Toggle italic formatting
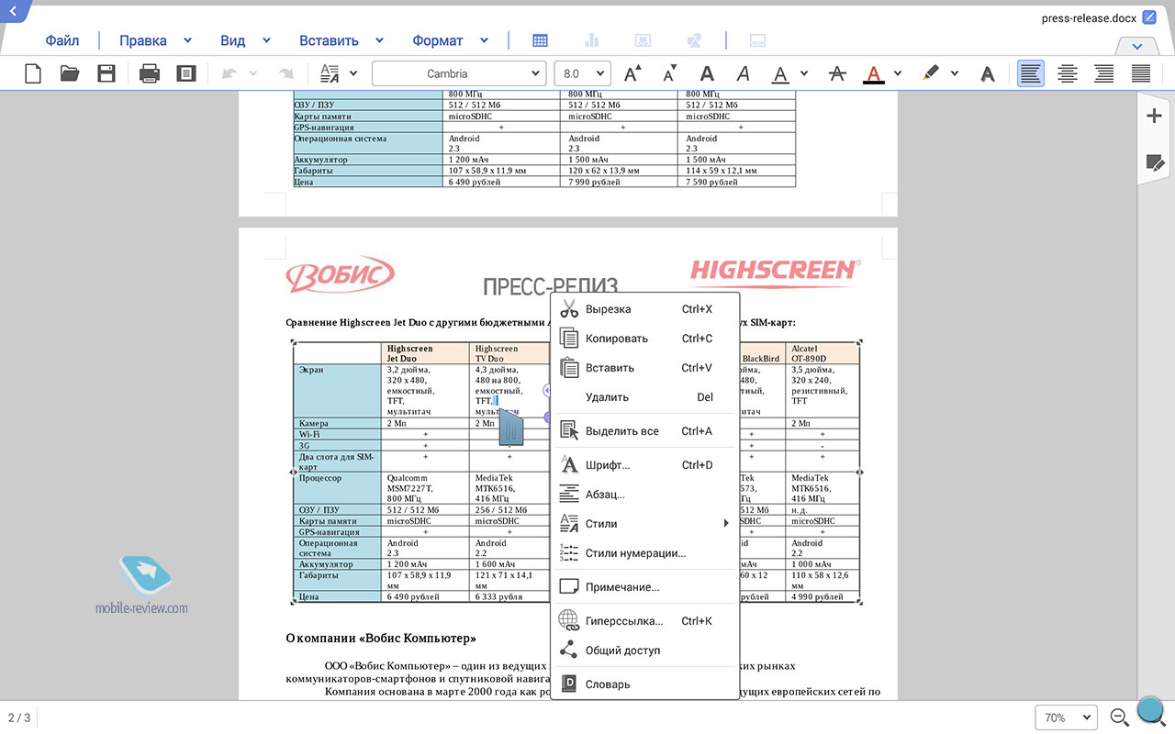 coord(744,73)
